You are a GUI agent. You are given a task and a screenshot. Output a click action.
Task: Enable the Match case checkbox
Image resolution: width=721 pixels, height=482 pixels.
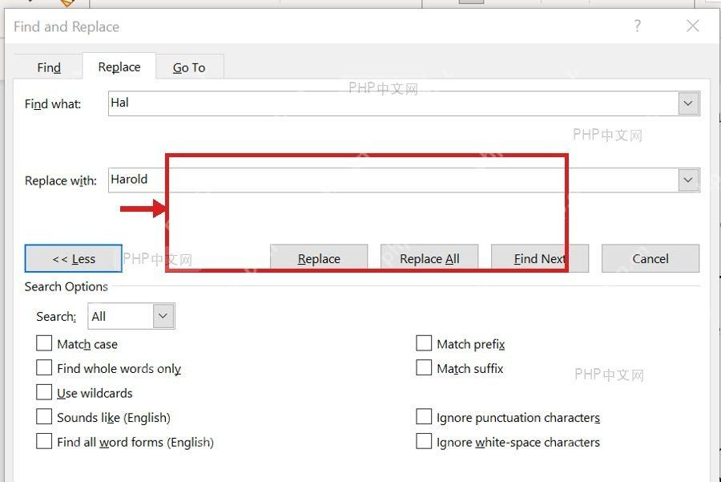coord(44,343)
